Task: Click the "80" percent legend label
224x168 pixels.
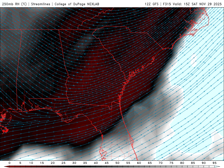Action: tap(182, 163)
